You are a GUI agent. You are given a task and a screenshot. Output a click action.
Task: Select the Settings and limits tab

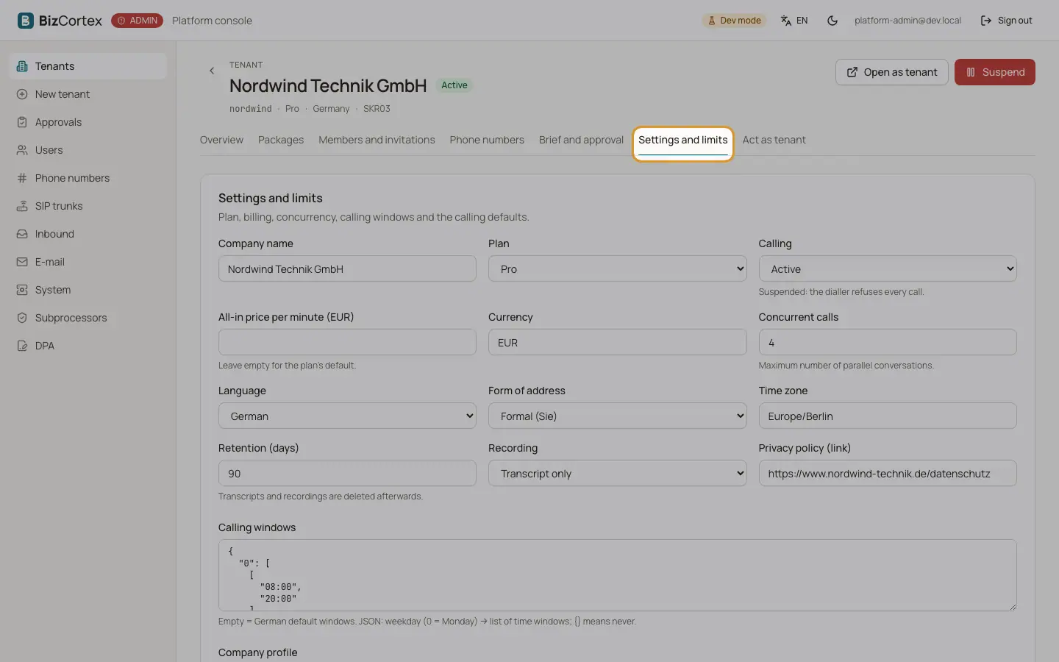[683, 140]
